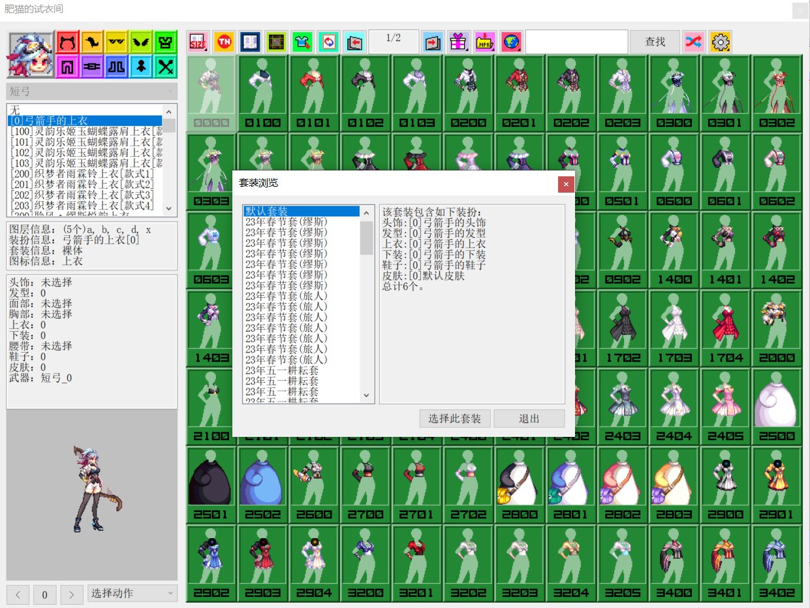Select costume thumbnail 1402
The image size is (810, 608).
coord(777,250)
